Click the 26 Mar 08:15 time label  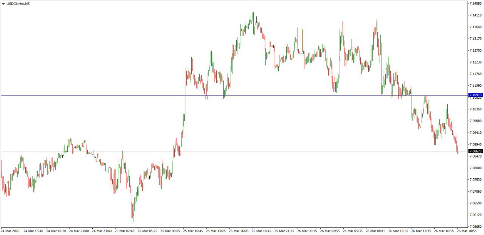(375, 231)
